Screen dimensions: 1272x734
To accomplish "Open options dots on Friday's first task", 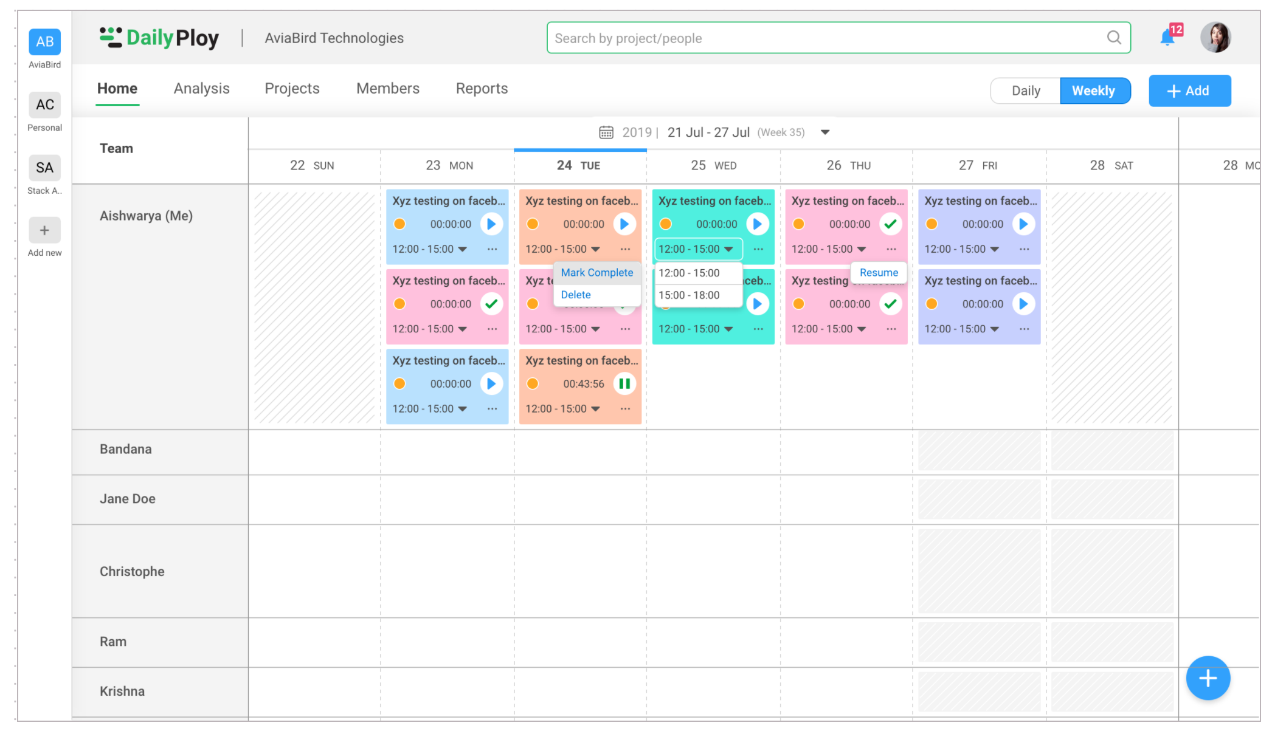I will 1025,249.
